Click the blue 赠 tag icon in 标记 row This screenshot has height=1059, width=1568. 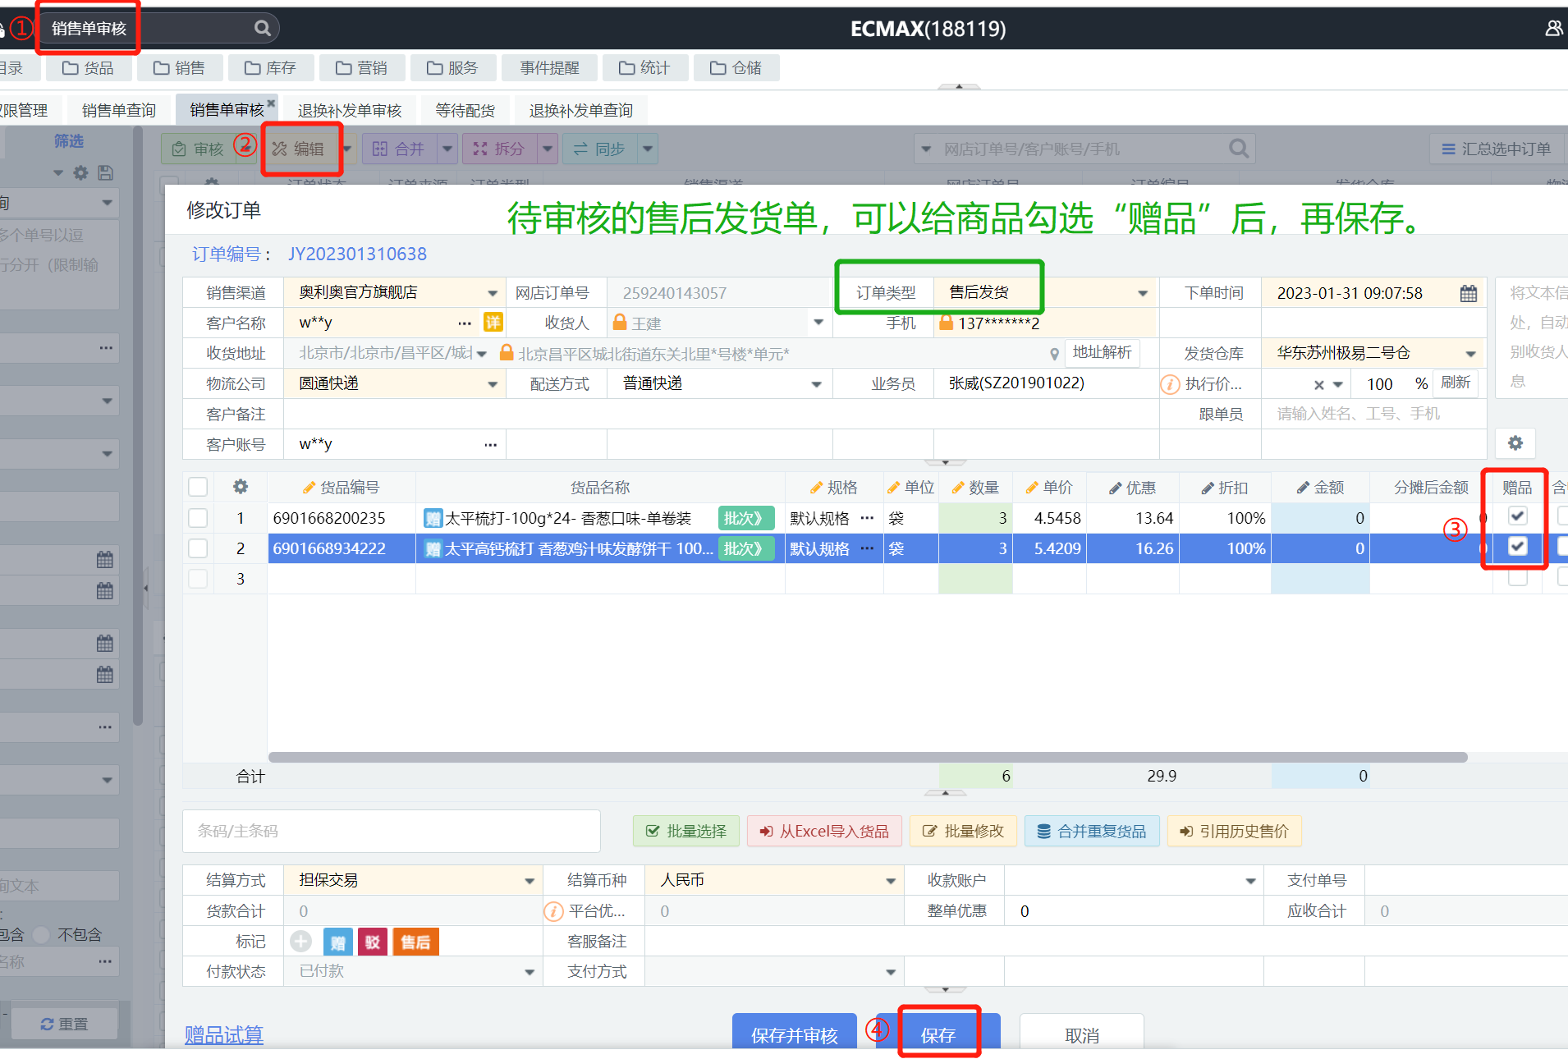tap(337, 942)
